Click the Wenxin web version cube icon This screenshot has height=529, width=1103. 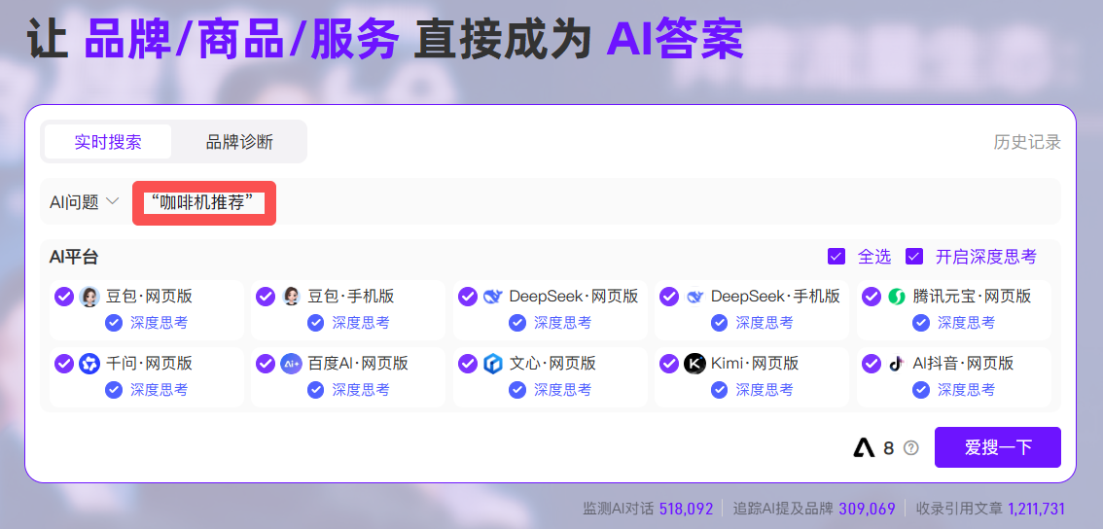click(x=493, y=364)
